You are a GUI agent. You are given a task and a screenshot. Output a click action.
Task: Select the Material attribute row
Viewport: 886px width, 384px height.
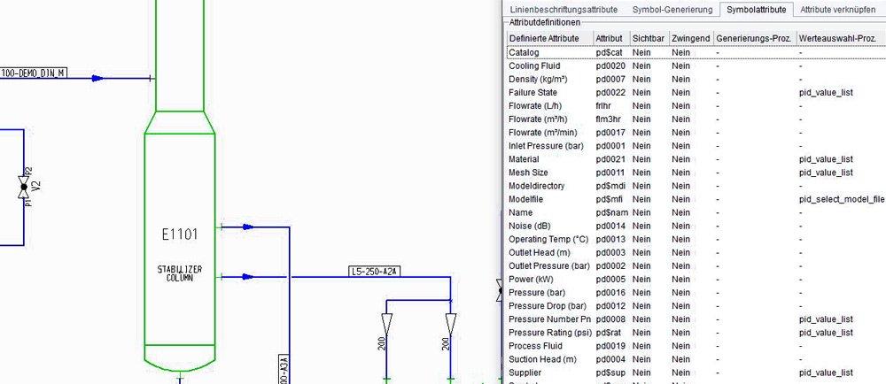pos(696,159)
